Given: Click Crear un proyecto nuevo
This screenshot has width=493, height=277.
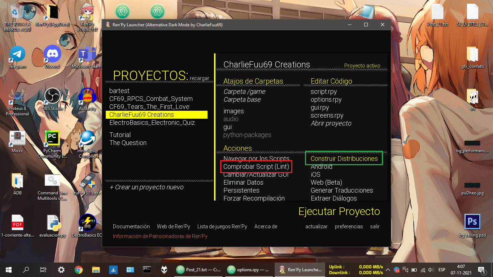Looking at the screenshot, I should (x=147, y=187).
